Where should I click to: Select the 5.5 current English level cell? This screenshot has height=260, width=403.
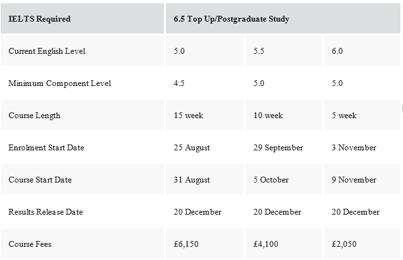(284, 51)
